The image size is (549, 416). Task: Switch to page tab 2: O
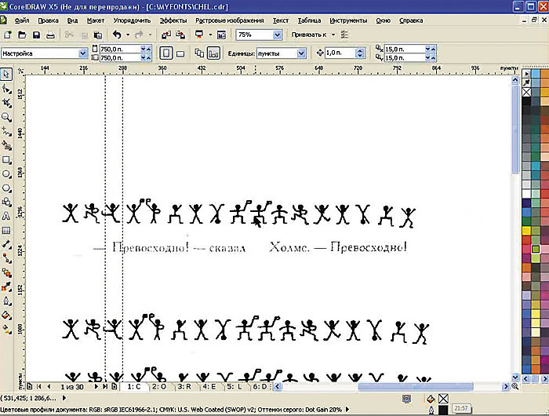[159, 386]
